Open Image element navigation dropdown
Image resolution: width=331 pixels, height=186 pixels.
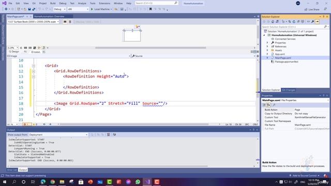[x=69, y=56]
